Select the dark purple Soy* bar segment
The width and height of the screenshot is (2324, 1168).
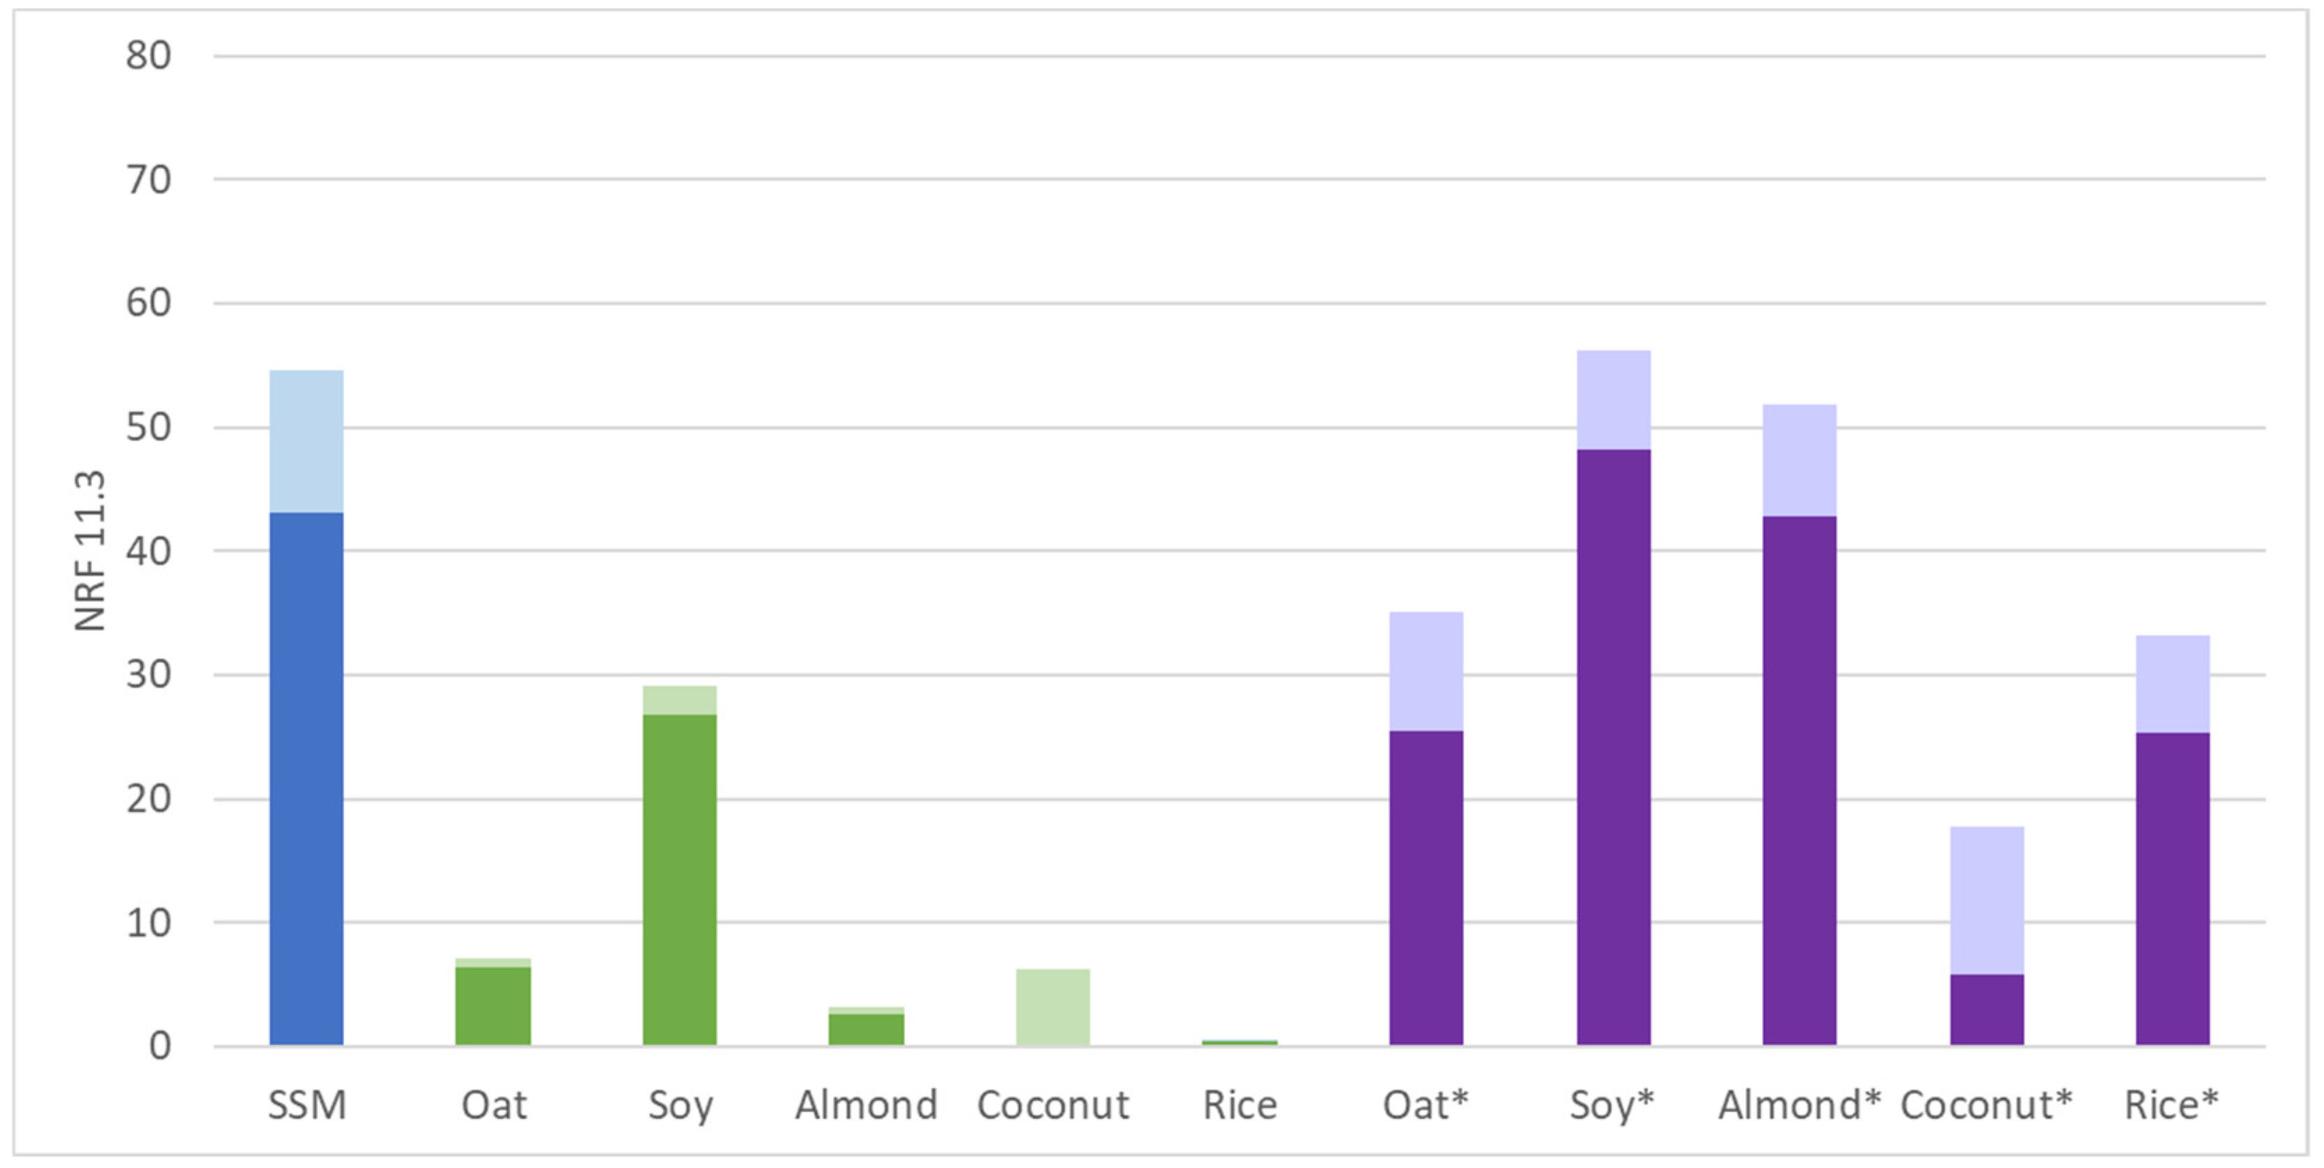tap(1613, 747)
